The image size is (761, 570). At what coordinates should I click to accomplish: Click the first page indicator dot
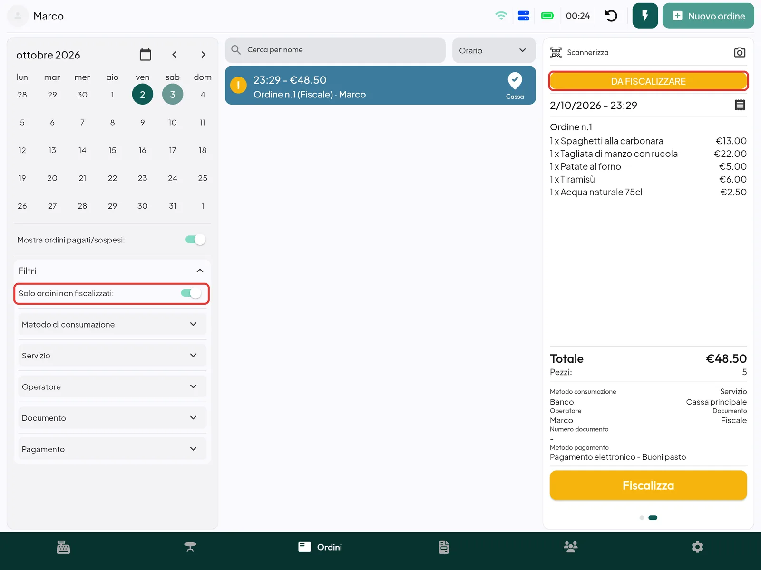[642, 518]
